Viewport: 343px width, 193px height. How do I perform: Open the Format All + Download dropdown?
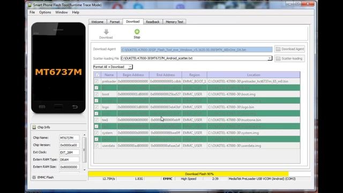coord(113,66)
